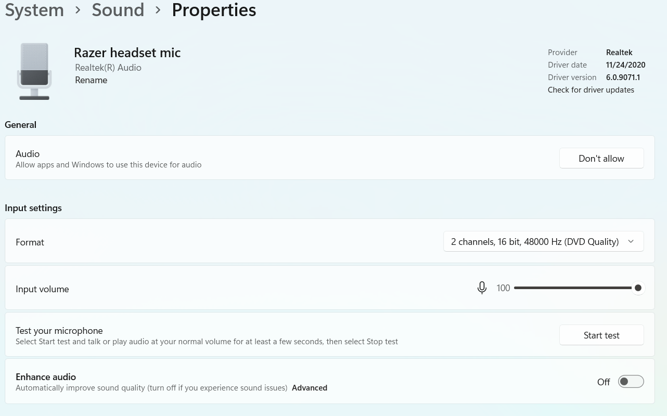
Task: Click the microphone device icon
Action: [x=34, y=71]
